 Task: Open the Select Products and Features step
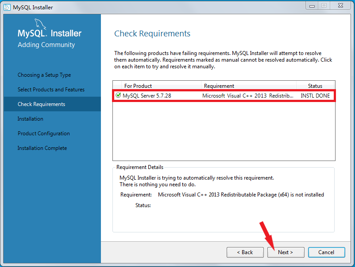(x=51, y=90)
